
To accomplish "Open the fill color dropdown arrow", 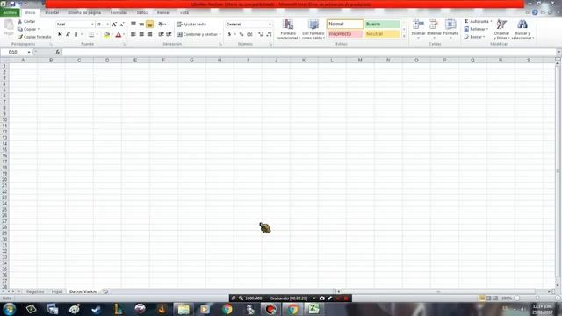I will pyautogui.click(x=112, y=35).
